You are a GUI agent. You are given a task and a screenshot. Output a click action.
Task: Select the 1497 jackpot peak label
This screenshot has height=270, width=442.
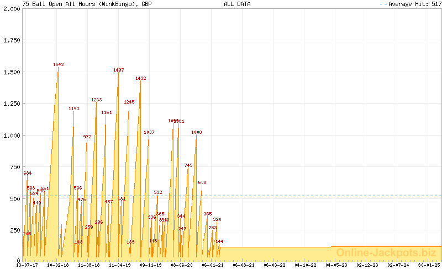[119, 70]
